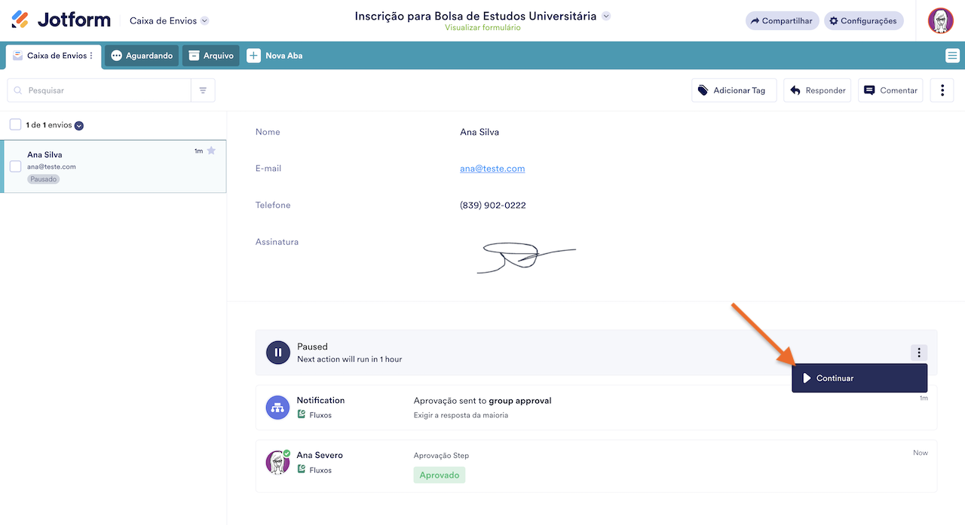Open Caixa de Envios tab options dots
Viewport: 965px width, 525px height.
click(x=92, y=56)
